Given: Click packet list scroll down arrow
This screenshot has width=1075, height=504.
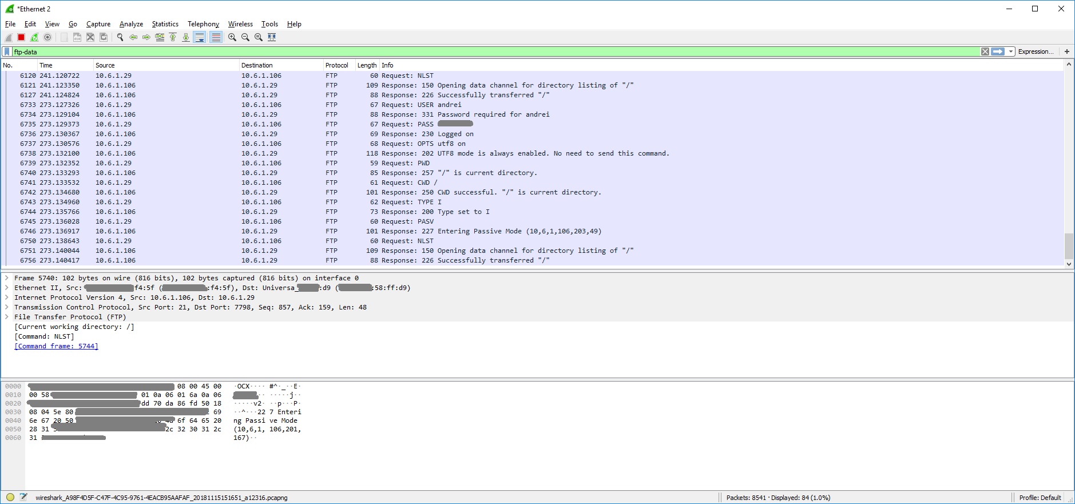Looking at the screenshot, I should tap(1069, 264).
